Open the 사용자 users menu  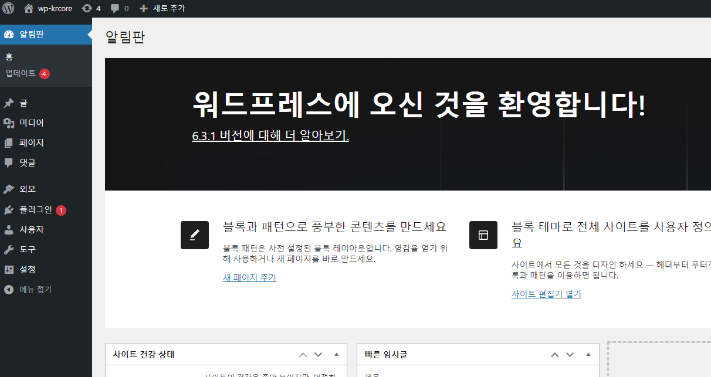pyautogui.click(x=46, y=230)
